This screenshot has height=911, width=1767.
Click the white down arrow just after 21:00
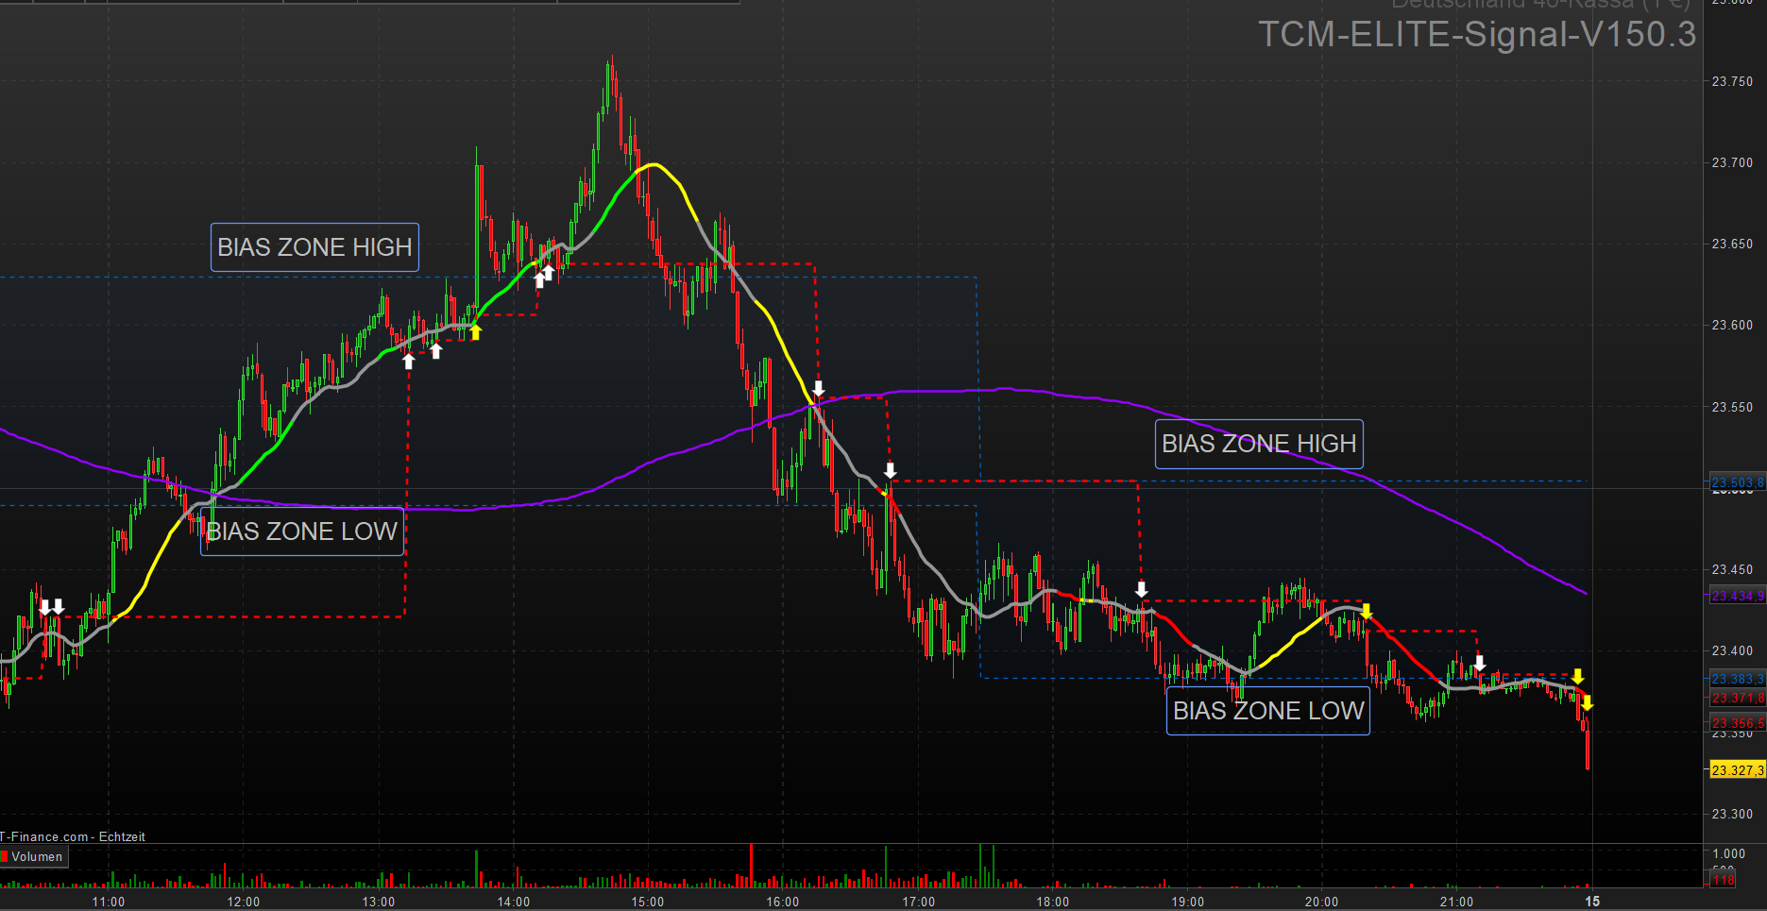coord(1480,663)
